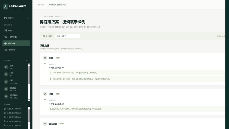
Task: Click the 刘某 name in card header
Action: click(51, 58)
